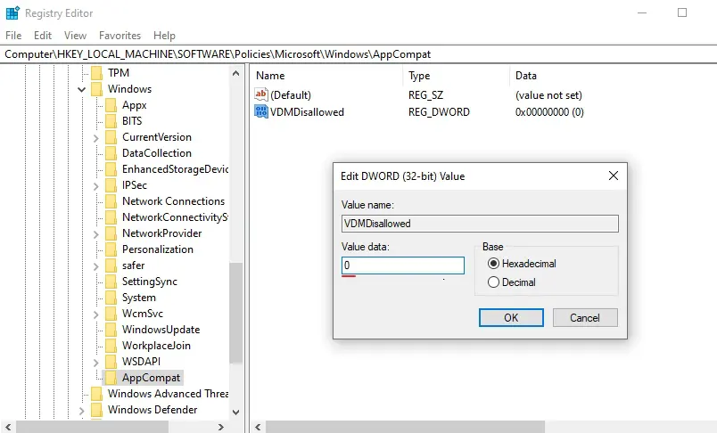
Task: Click the IPSec folder icon
Action: click(x=111, y=185)
